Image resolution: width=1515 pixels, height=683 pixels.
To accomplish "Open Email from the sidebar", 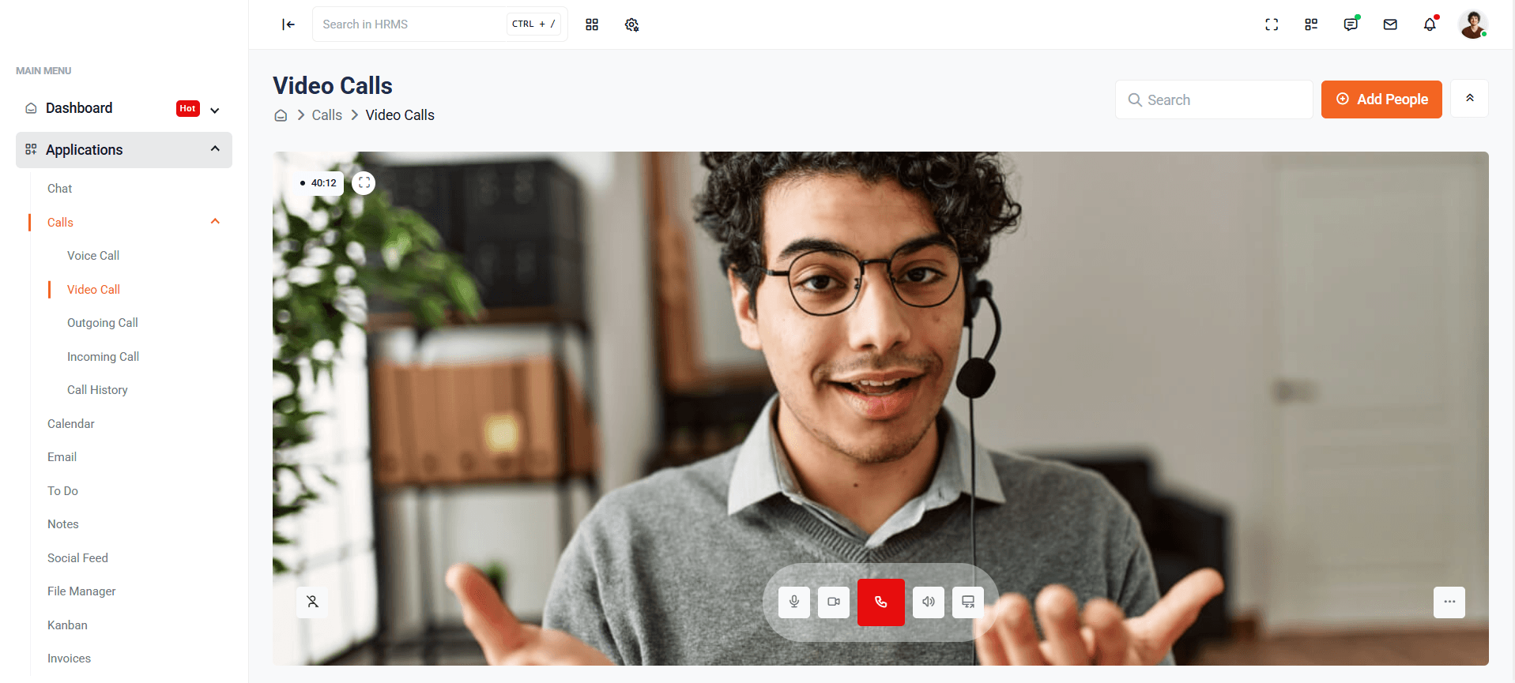I will point(62,457).
